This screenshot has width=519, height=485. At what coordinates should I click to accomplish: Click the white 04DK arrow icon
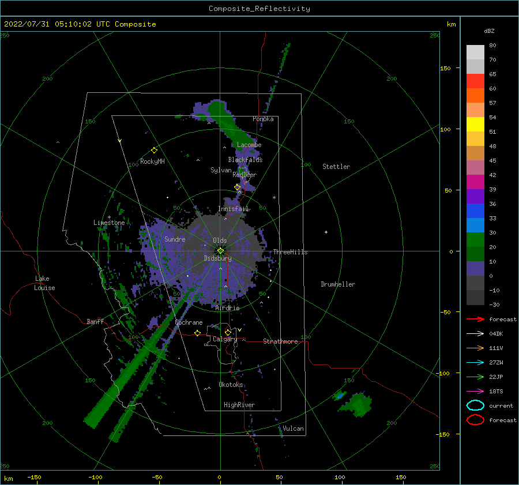click(475, 333)
